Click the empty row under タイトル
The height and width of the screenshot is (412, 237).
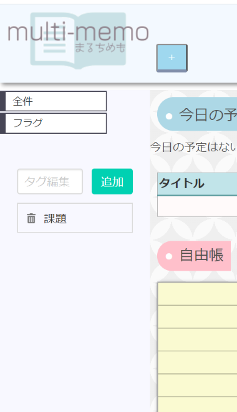click(197, 206)
